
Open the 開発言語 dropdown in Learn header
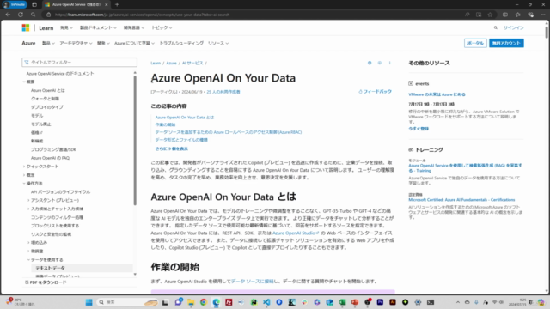pyautogui.click(x=134, y=27)
